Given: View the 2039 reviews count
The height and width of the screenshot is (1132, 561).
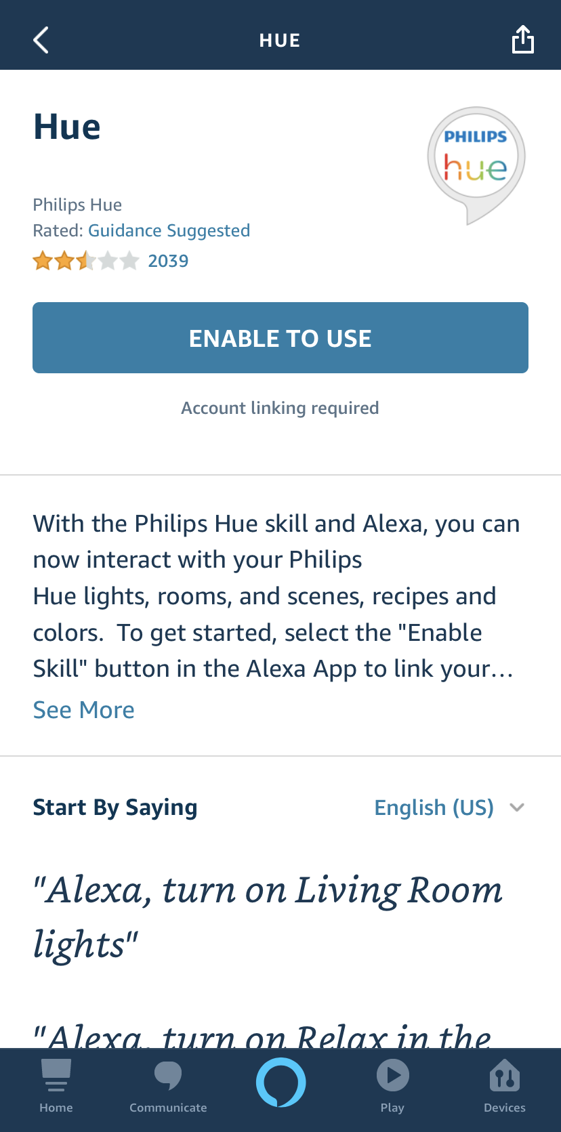Looking at the screenshot, I should [x=168, y=261].
